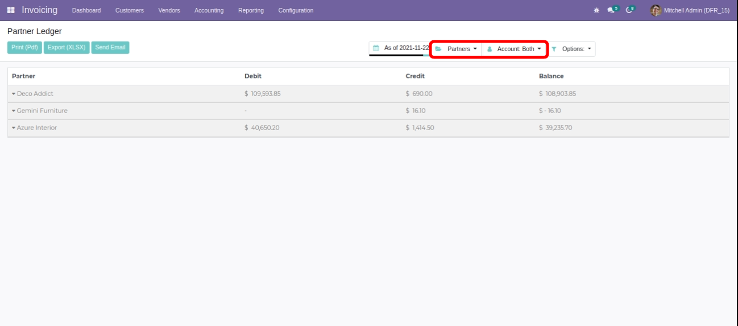Viewport: 738px width, 326px height.
Task: Open the apps grid menu icon
Action: pos(12,10)
